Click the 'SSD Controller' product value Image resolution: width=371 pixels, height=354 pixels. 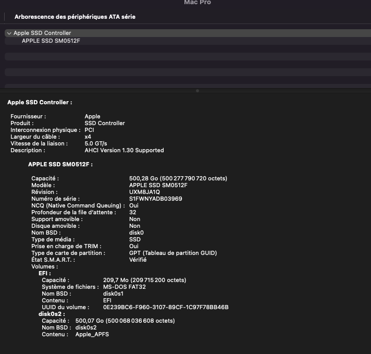pos(105,123)
